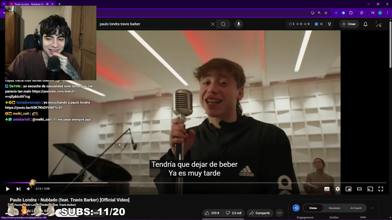This screenshot has width=392, height=220.
Task: Open the Chrome profile L avatar
Action: pos(380,13)
